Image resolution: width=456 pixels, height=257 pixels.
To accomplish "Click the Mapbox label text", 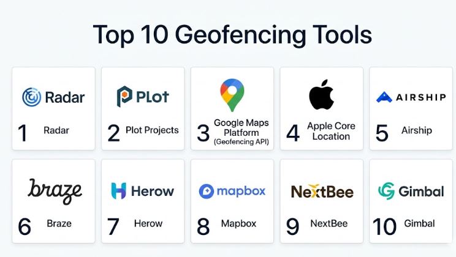I will [239, 223].
